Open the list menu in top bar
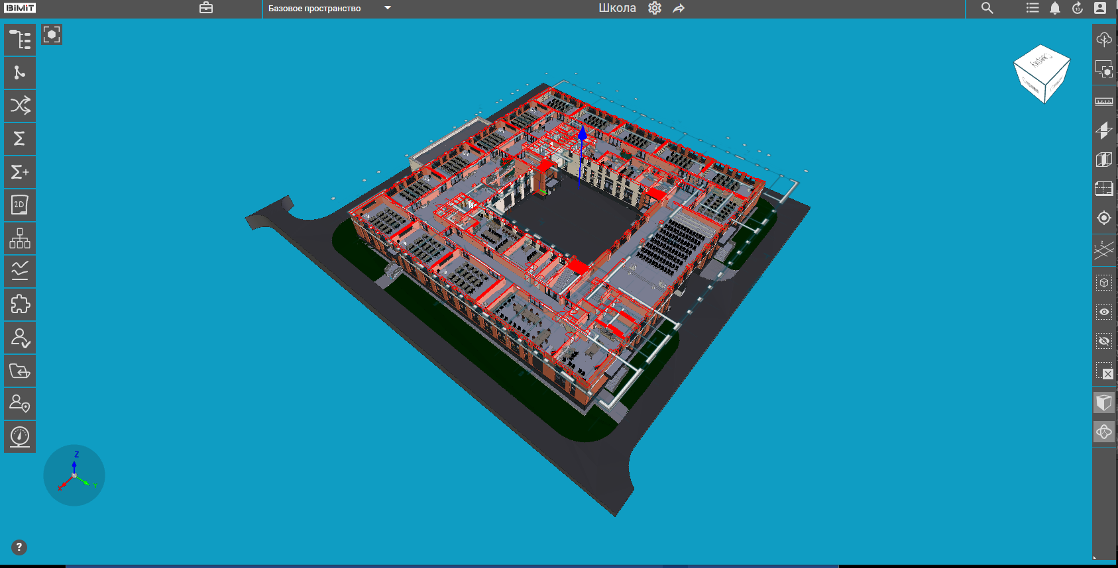Image resolution: width=1118 pixels, height=568 pixels. coord(1033,8)
